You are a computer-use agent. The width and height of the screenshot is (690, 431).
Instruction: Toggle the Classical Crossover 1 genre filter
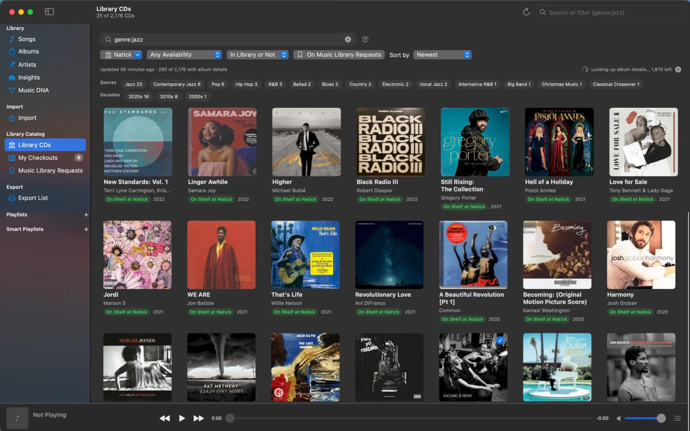coord(616,84)
